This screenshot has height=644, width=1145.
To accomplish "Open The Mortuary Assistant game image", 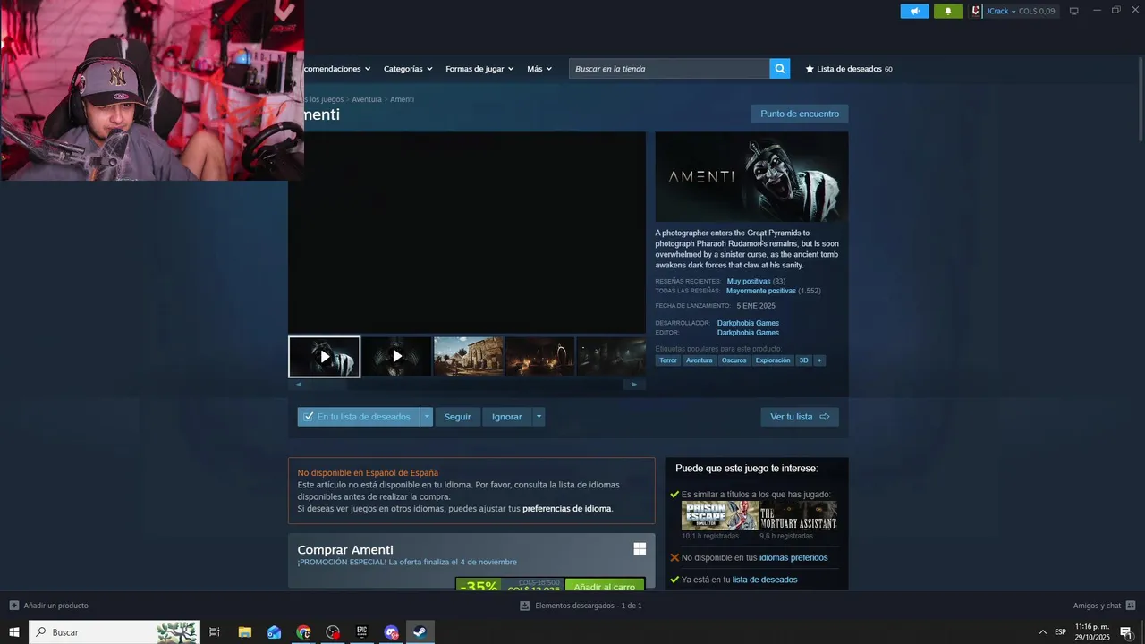I will 798,516.
